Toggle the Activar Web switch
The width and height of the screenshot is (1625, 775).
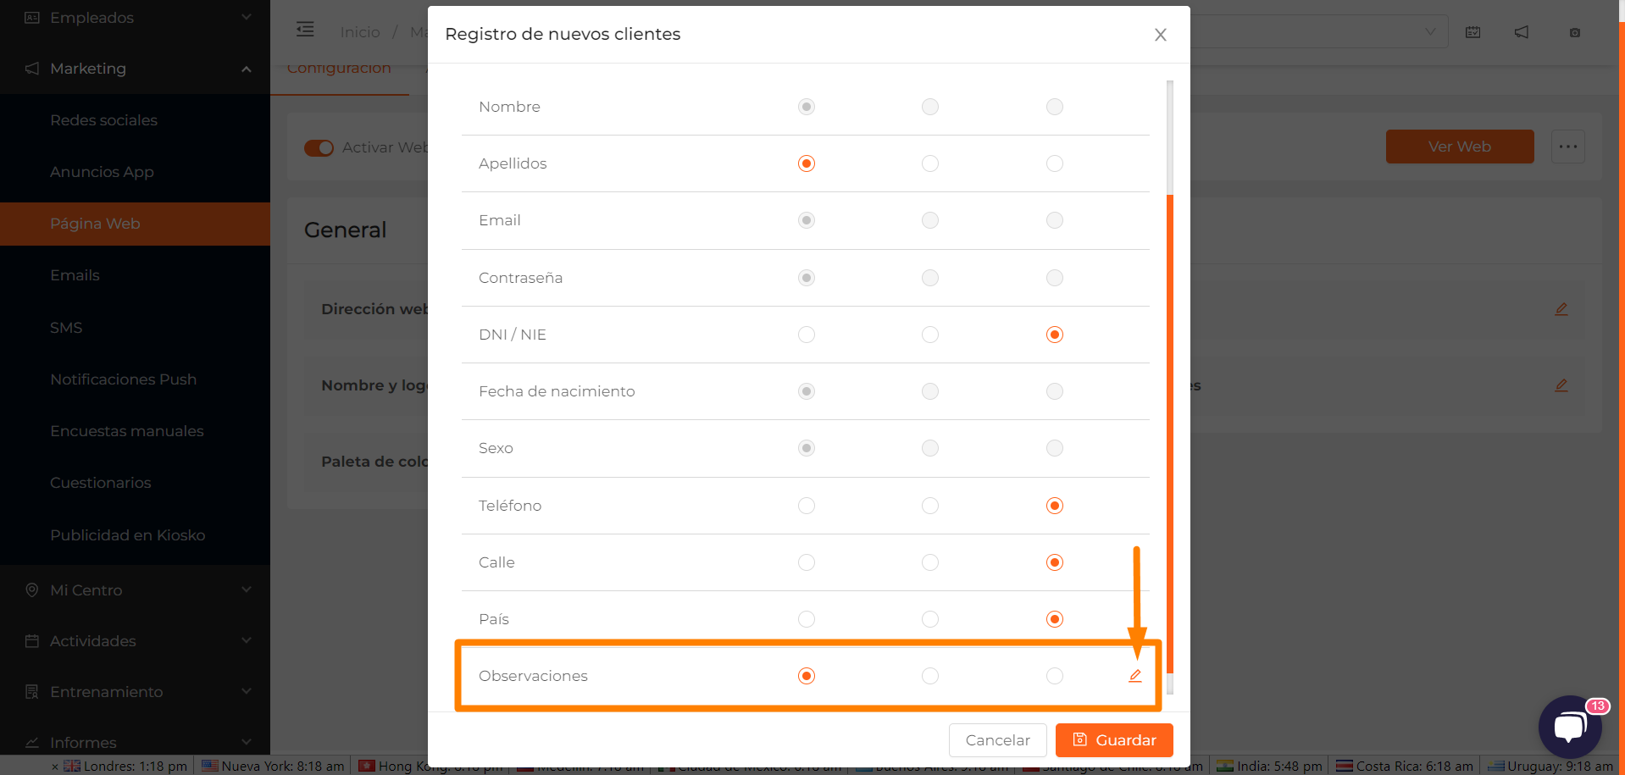point(319,148)
